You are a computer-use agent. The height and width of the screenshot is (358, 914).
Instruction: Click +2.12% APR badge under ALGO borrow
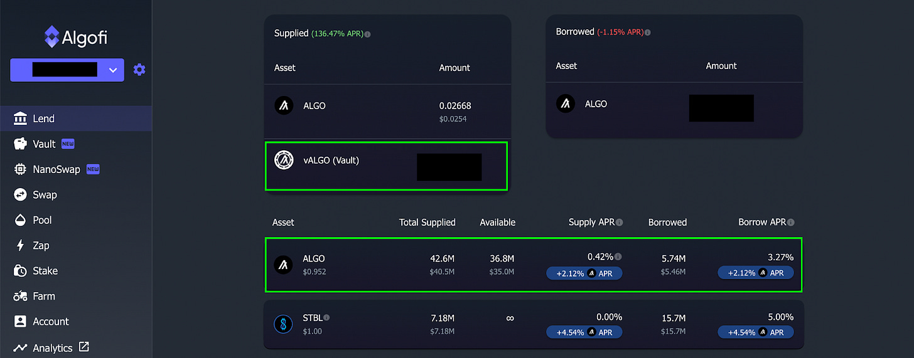(x=756, y=273)
